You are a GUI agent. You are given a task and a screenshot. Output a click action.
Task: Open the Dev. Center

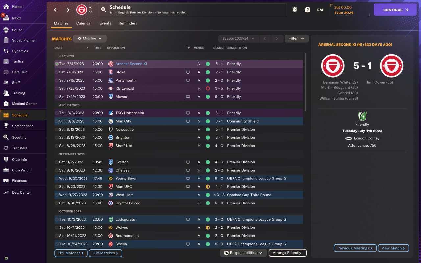coord(21,192)
